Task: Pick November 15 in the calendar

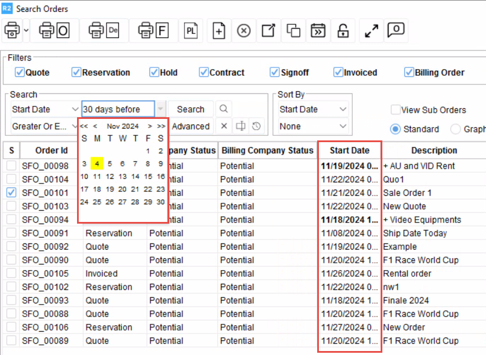Action: 148,176
